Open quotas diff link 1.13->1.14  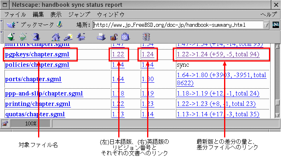pos(218,114)
